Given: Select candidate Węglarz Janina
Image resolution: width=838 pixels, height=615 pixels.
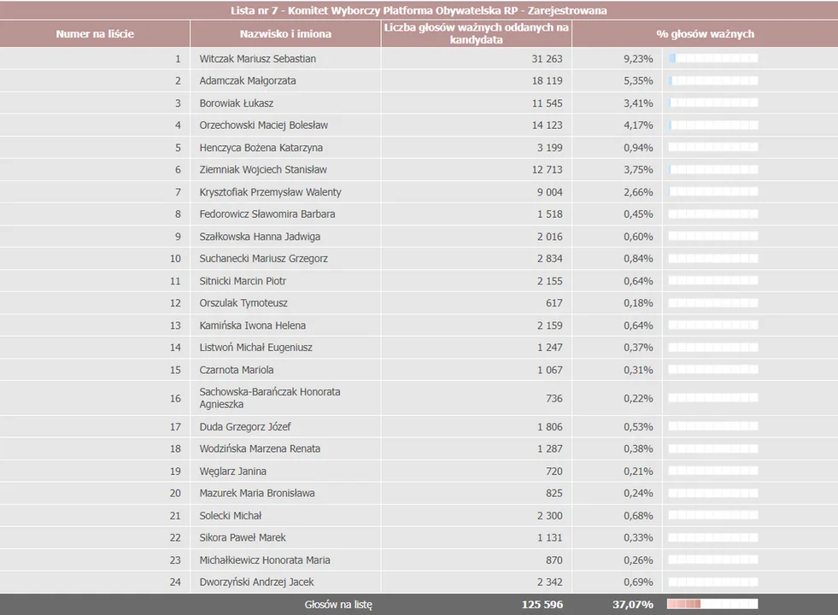Looking at the screenshot, I should pyautogui.click(x=232, y=471).
